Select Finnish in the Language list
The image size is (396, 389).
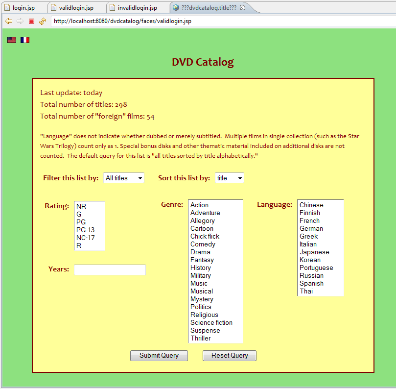click(321, 213)
